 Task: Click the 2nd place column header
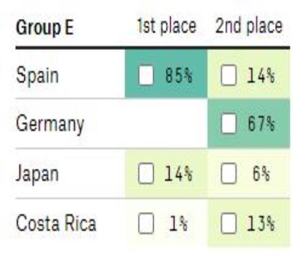(x=249, y=26)
